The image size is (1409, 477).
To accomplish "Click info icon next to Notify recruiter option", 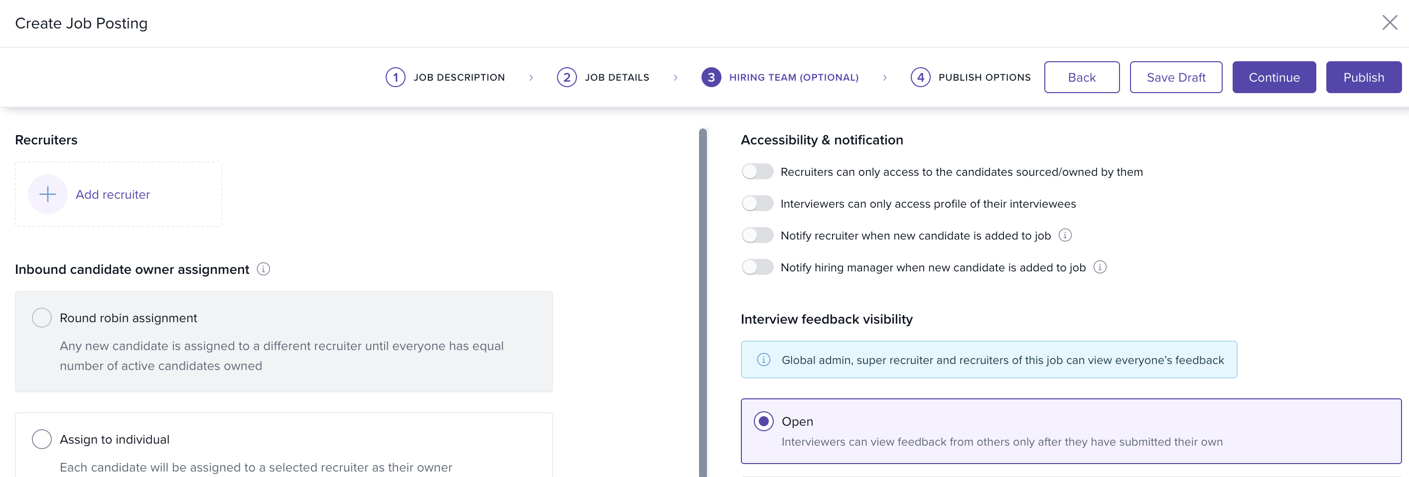I will (1064, 236).
